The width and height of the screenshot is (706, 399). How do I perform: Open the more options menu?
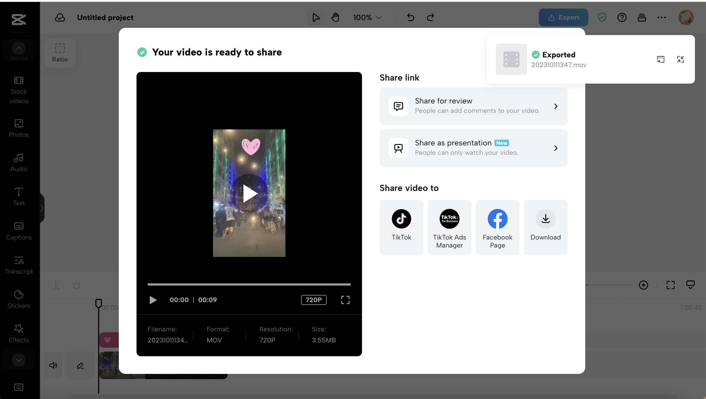tap(662, 17)
